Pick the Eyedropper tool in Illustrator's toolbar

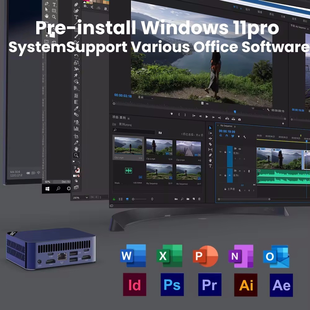pyautogui.click(x=76, y=108)
